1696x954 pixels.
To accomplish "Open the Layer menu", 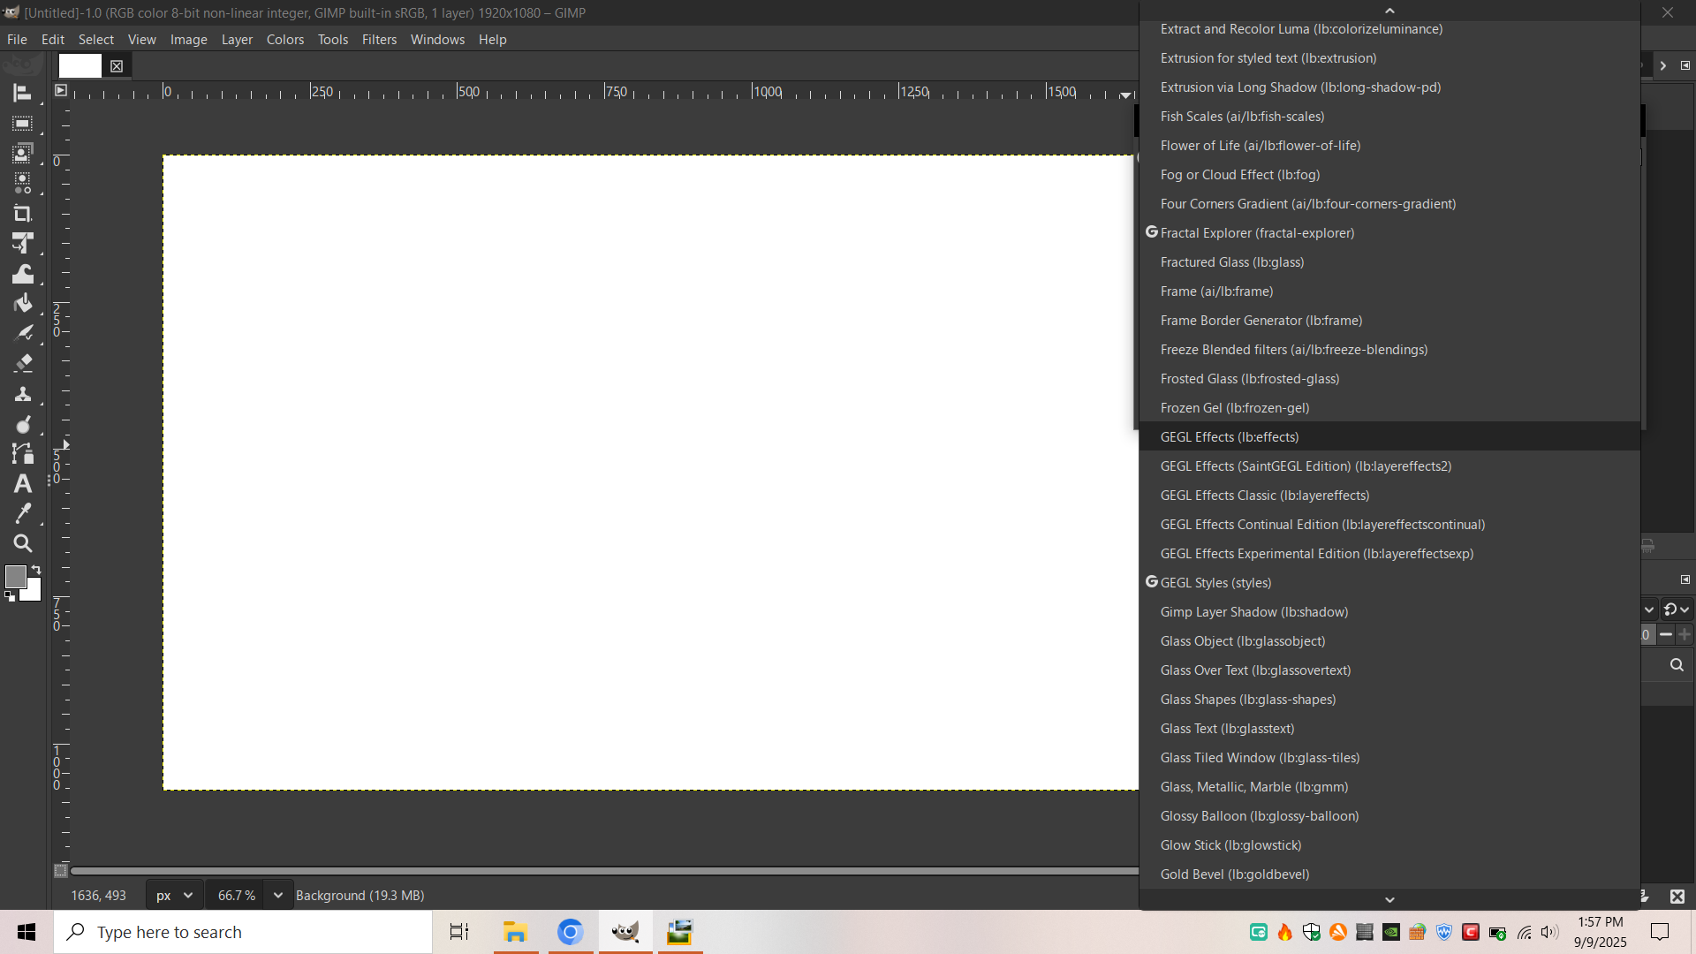I will click(237, 40).
